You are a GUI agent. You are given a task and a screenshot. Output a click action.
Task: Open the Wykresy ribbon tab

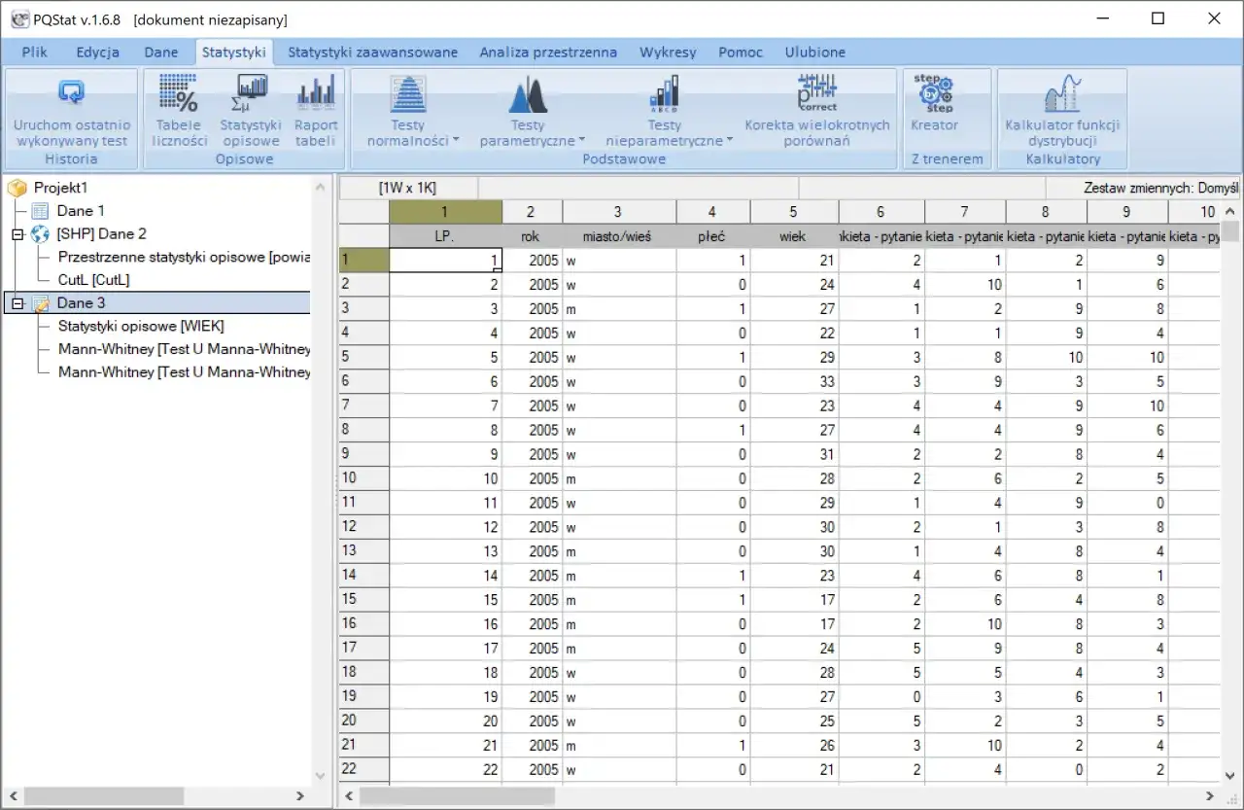point(668,53)
